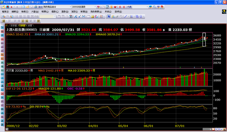Select the arrow pointer tool
Viewport: 227px width, 132px height.
pyautogui.click(x=109, y=17)
